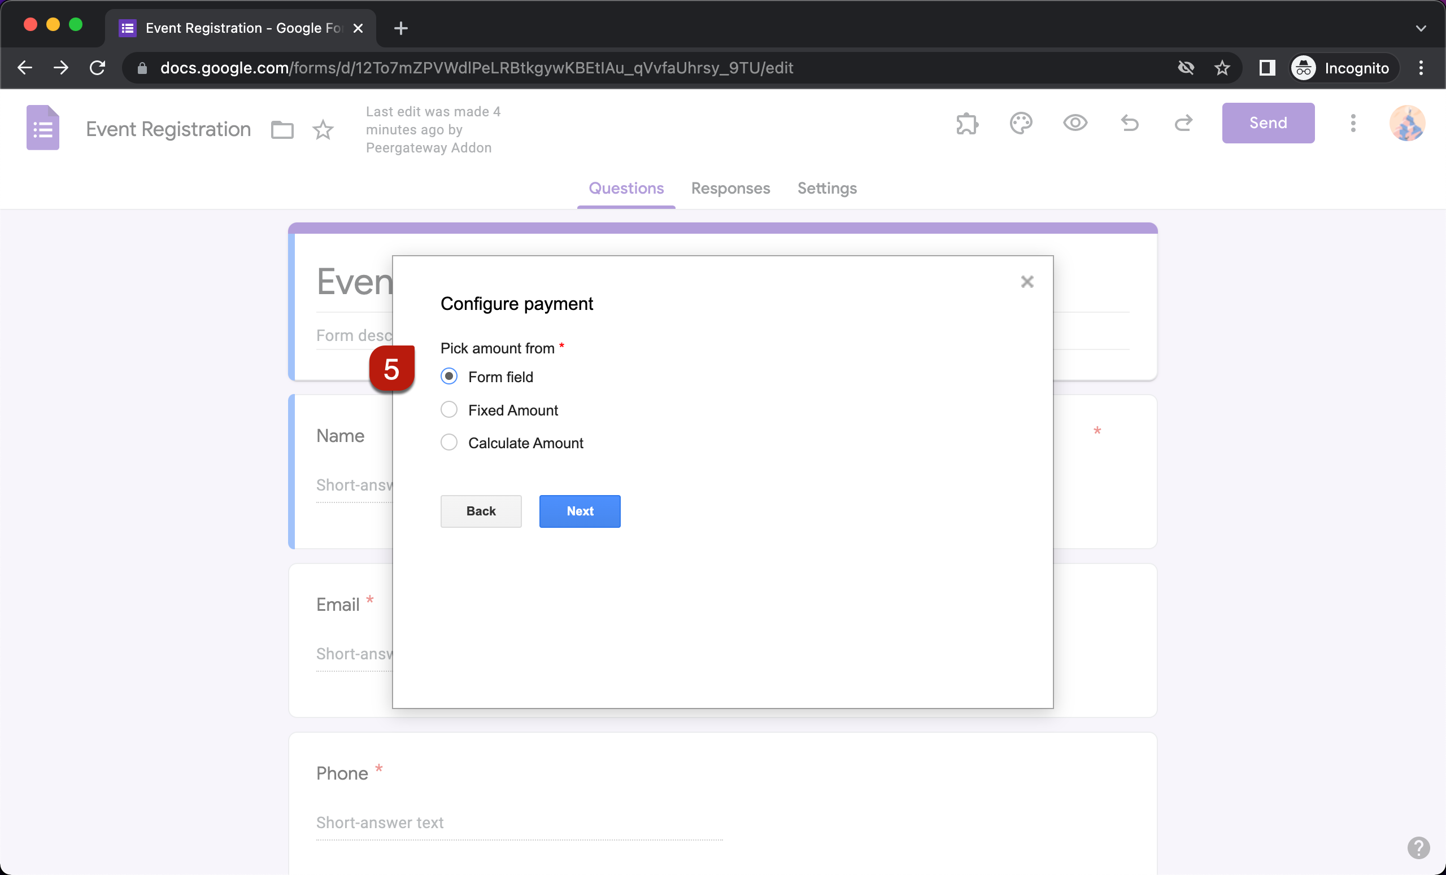Click inside the browser address bar

469,67
